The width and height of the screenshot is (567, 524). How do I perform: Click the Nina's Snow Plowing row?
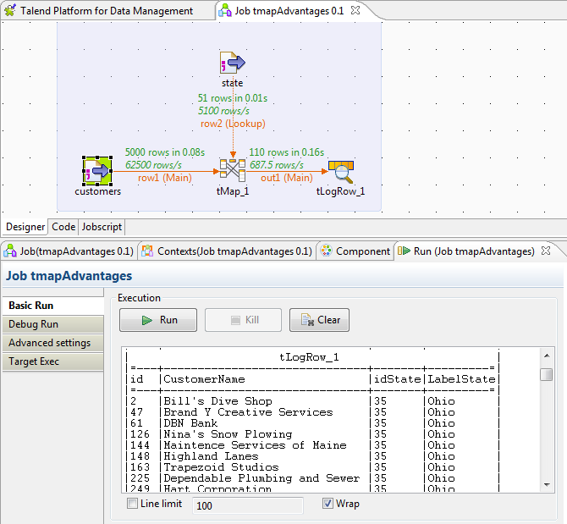(x=312, y=434)
